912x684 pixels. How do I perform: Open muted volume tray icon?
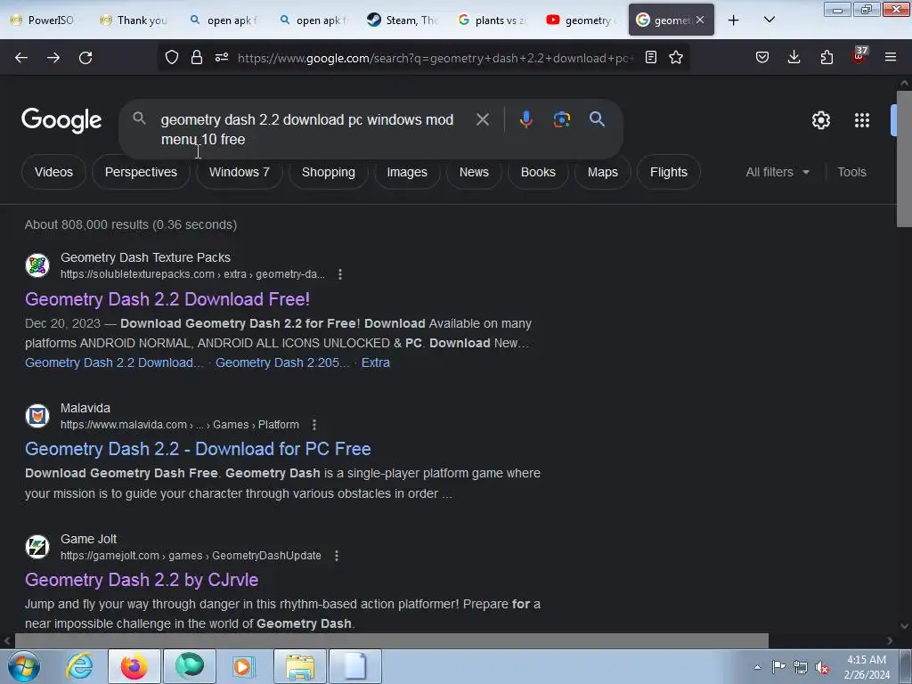(x=822, y=668)
